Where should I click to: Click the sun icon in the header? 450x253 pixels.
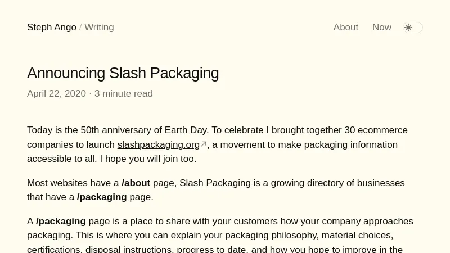tap(408, 28)
